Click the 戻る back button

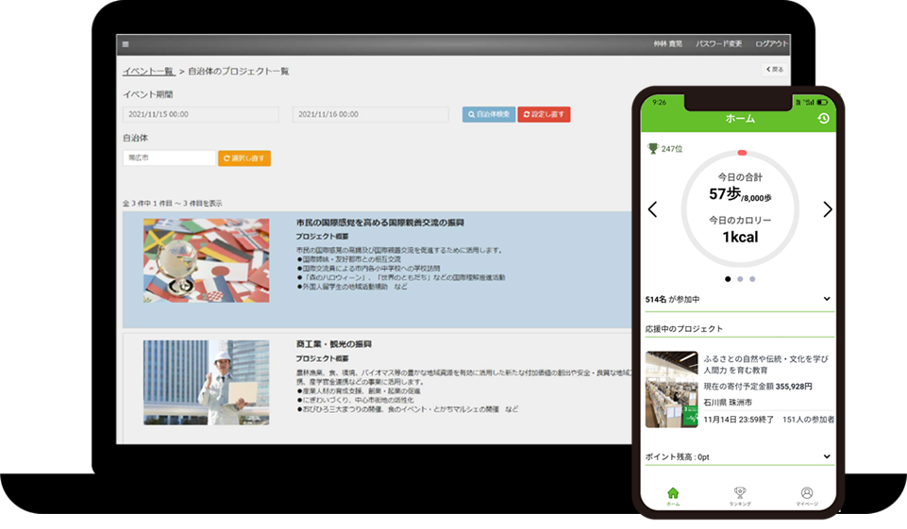(774, 69)
